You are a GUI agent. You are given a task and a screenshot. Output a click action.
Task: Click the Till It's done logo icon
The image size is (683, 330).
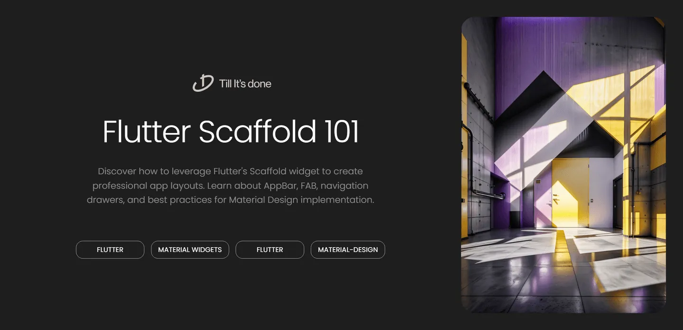(203, 83)
